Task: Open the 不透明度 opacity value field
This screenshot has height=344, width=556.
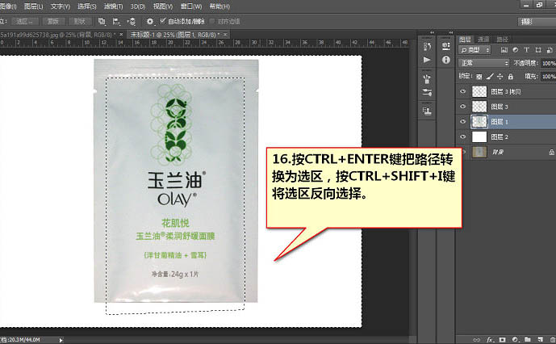Action: coord(548,63)
